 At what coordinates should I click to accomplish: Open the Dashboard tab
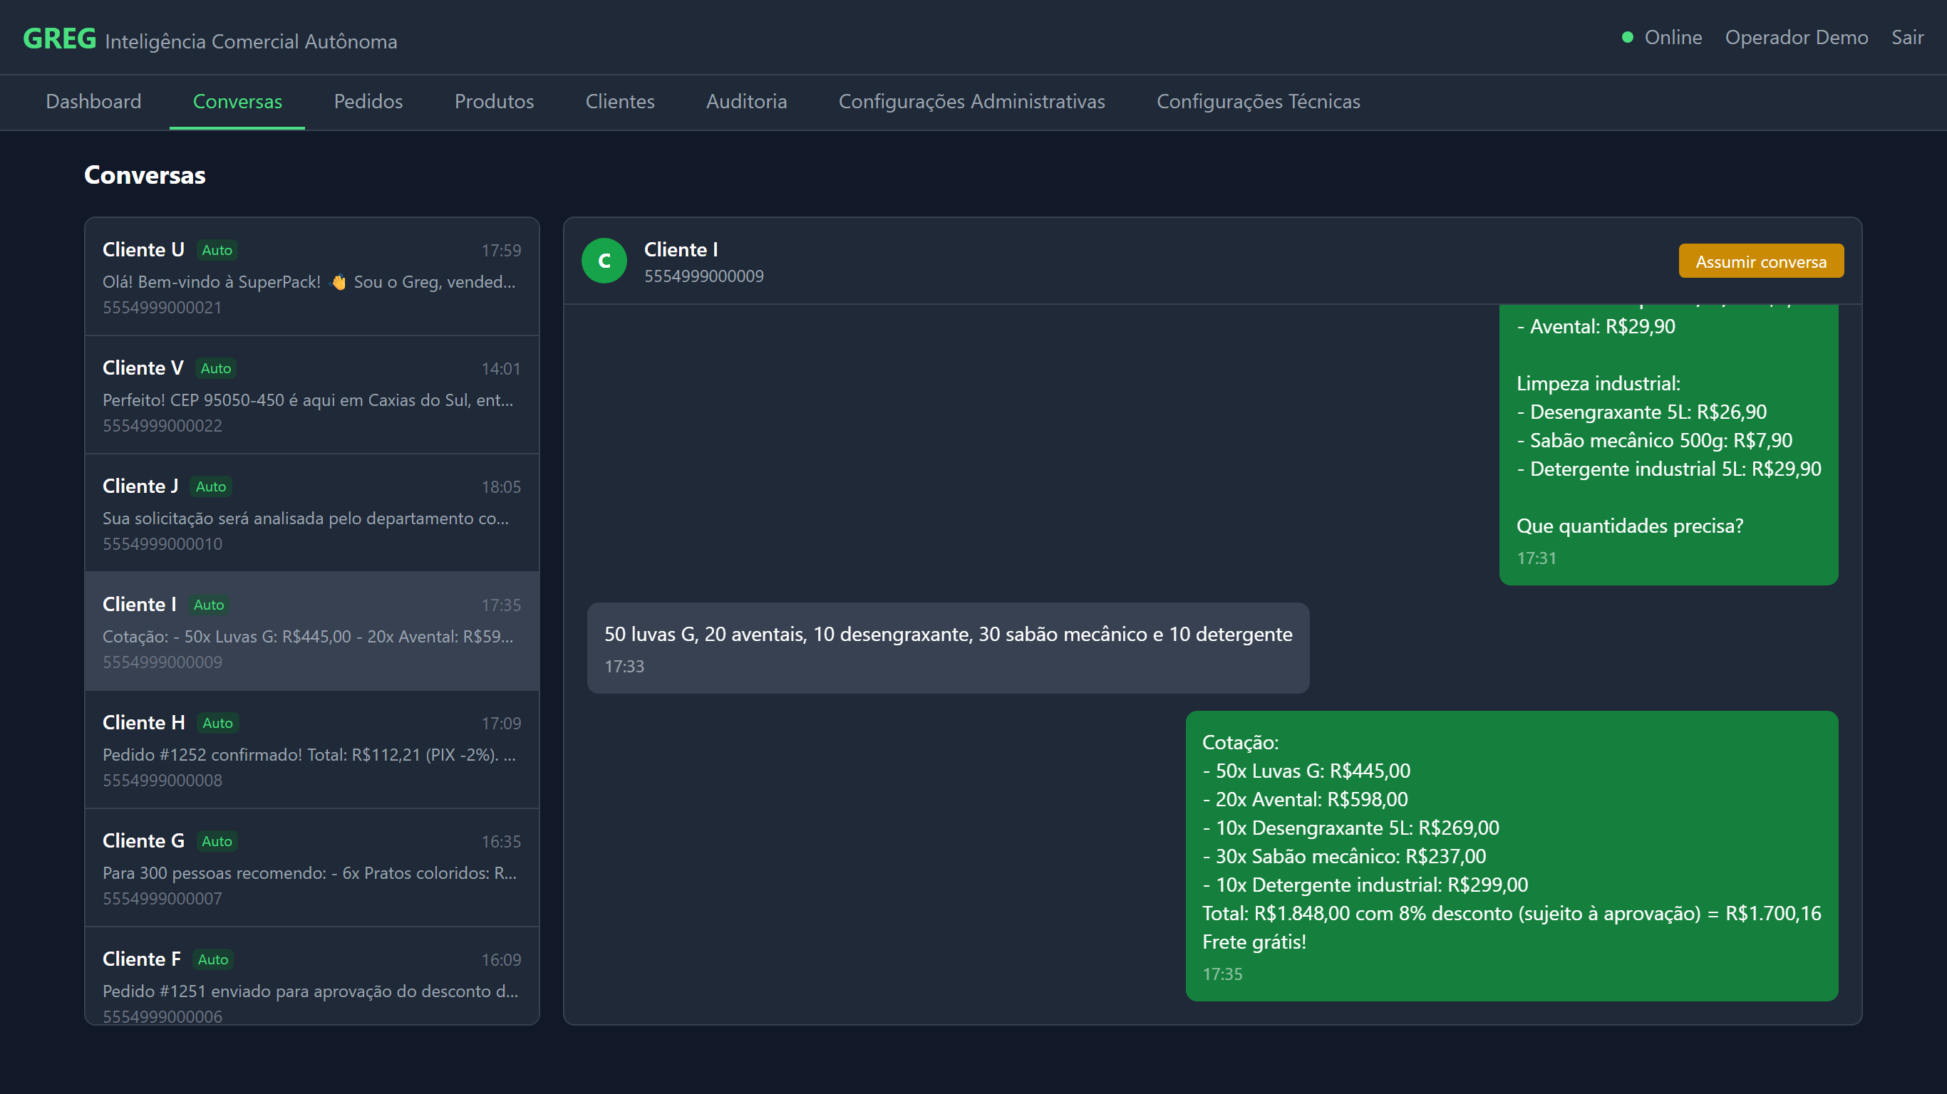[x=93, y=101]
